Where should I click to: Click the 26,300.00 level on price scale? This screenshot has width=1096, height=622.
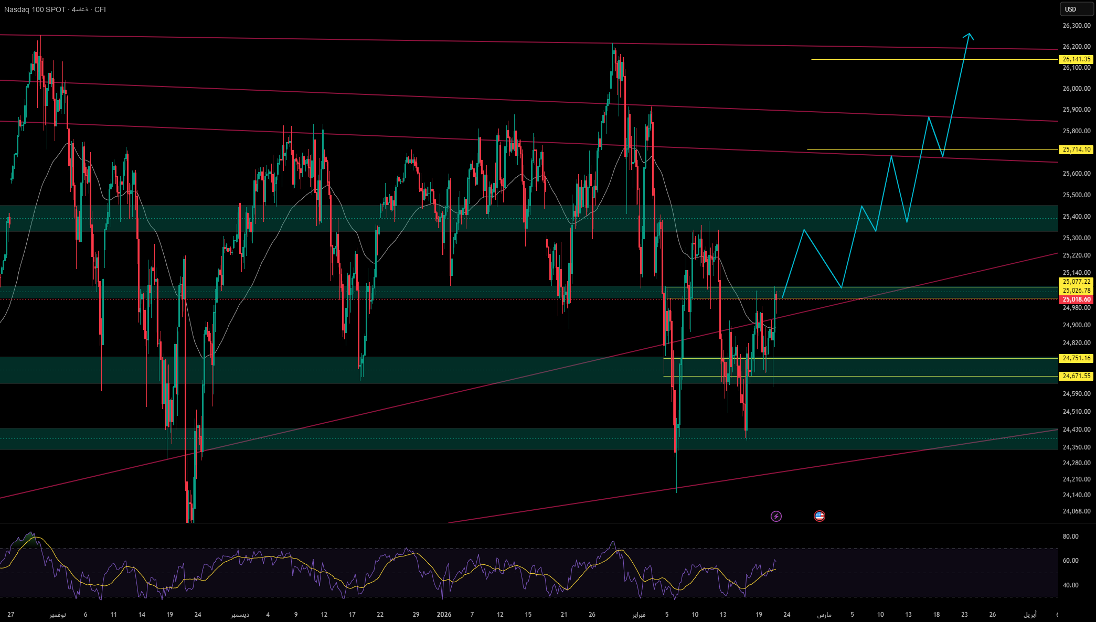1076,25
